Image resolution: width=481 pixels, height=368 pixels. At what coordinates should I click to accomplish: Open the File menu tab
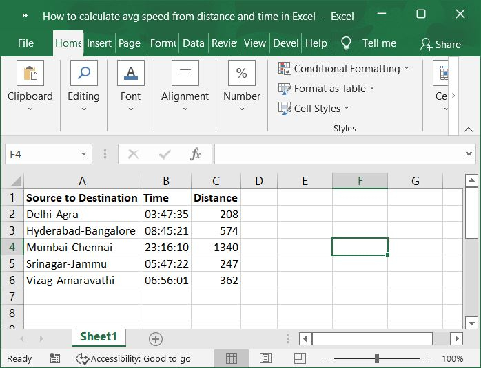(x=25, y=43)
